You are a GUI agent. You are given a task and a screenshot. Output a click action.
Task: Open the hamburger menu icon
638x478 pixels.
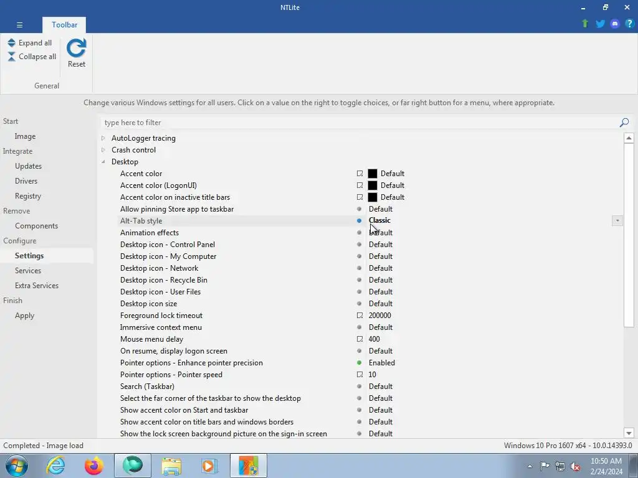(x=19, y=25)
